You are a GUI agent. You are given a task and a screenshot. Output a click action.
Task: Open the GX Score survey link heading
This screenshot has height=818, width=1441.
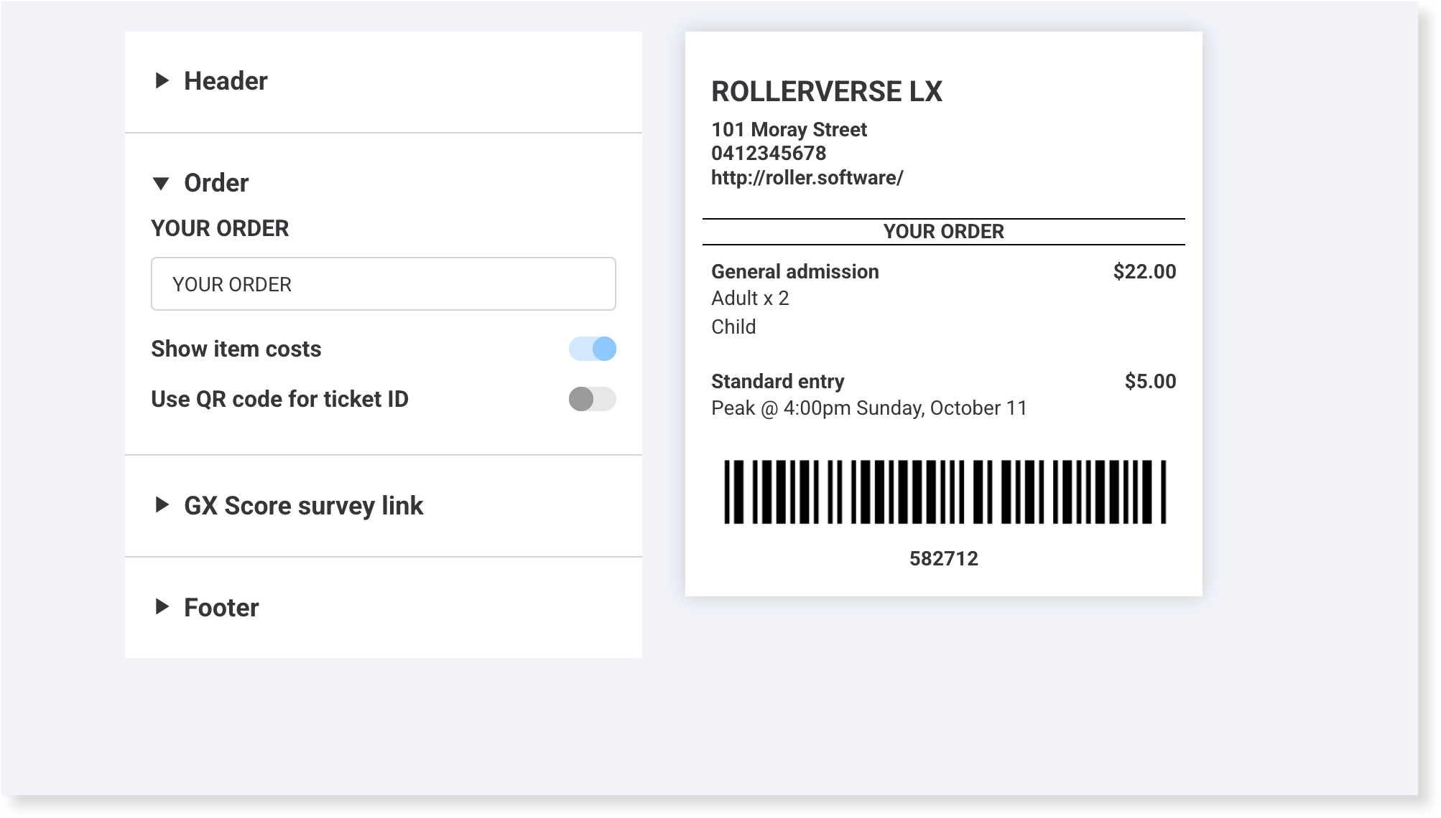click(x=304, y=506)
